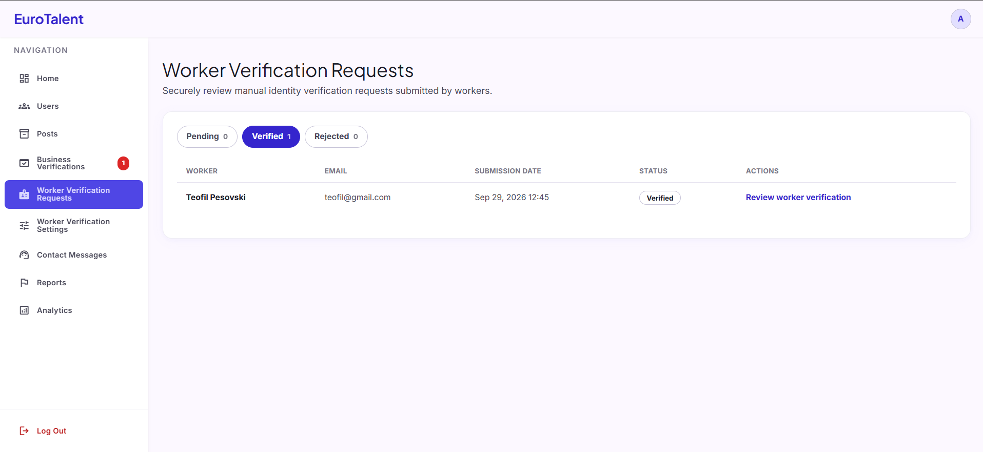Open the user avatar A menu
983x452 pixels.
click(960, 19)
